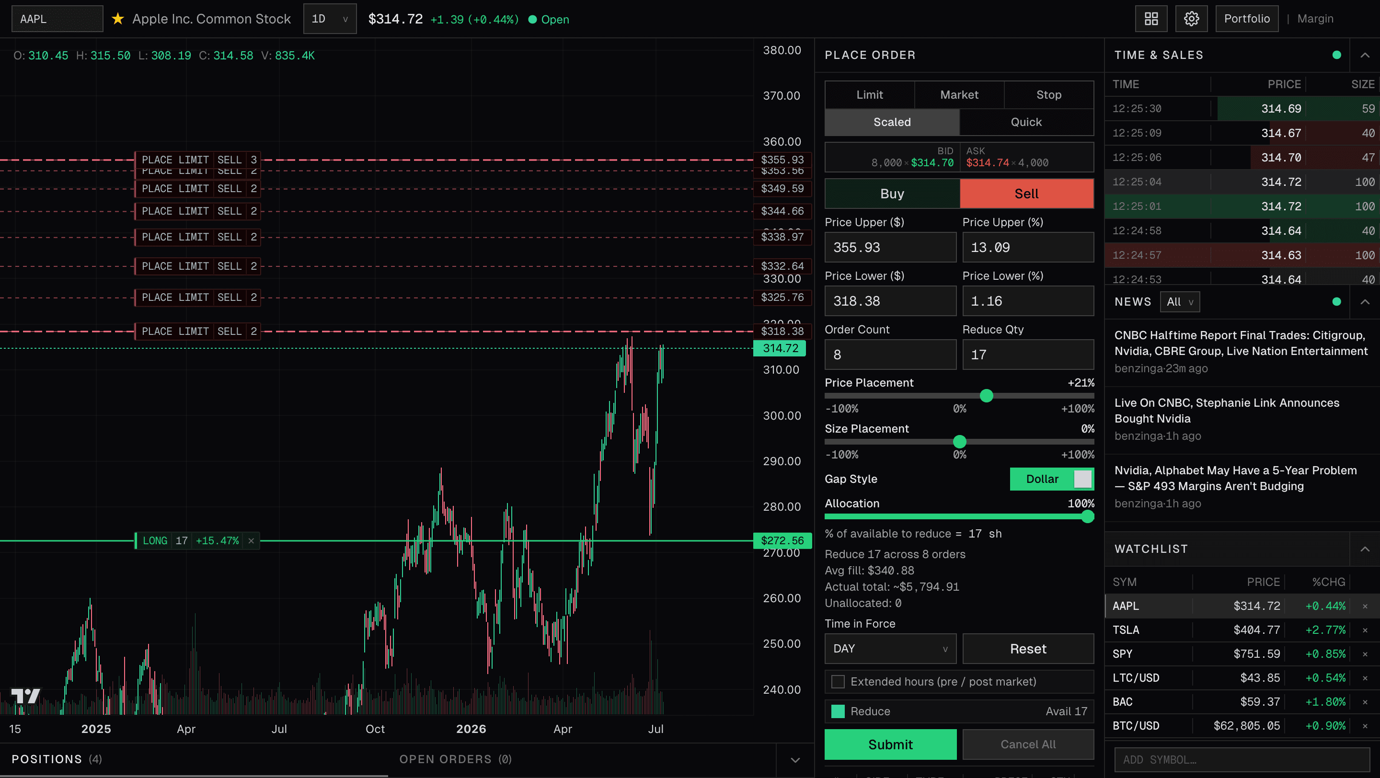Image resolution: width=1380 pixels, height=778 pixels.
Task: Remove SPY from the watchlist
Action: (1365, 654)
